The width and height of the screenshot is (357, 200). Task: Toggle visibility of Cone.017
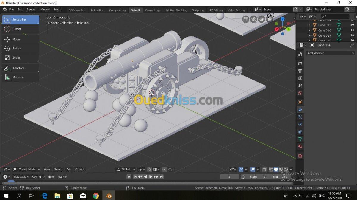click(x=352, y=35)
